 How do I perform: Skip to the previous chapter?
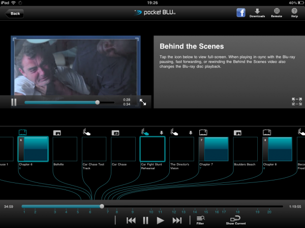coord(131,220)
